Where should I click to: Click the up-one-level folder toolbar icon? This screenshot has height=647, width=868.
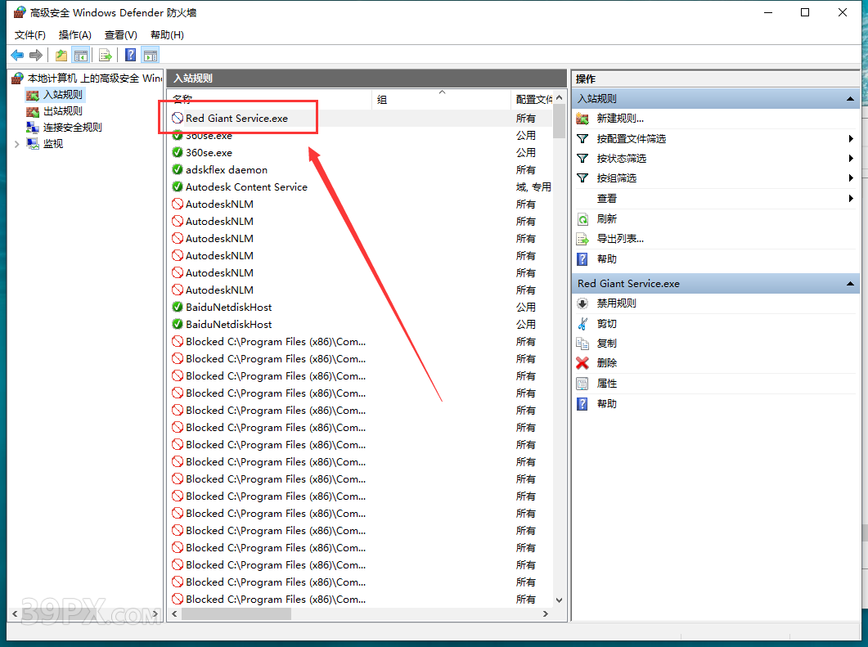pos(61,56)
